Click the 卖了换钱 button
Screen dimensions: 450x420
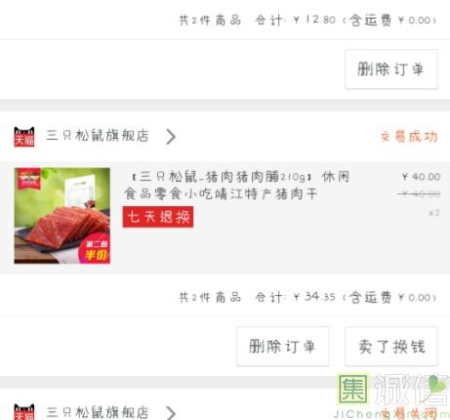point(391,346)
